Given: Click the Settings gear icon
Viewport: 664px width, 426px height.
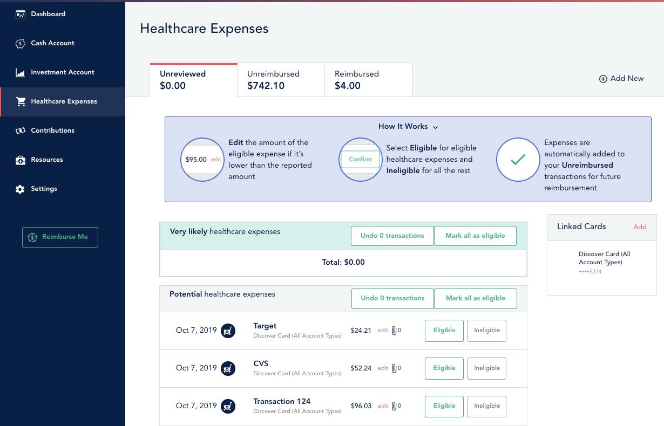Looking at the screenshot, I should point(20,189).
